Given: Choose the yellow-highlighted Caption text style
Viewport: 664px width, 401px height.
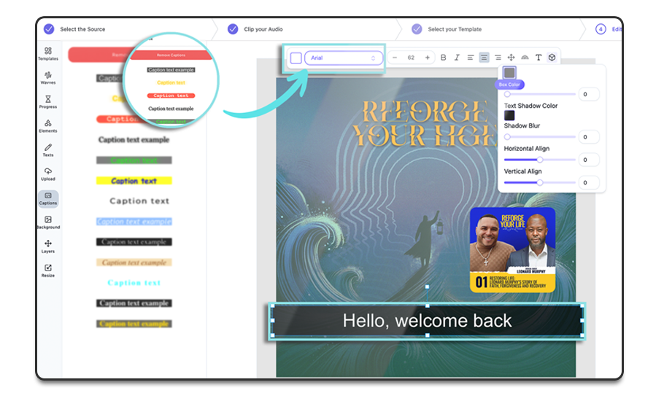Looking at the screenshot, I should click(134, 181).
